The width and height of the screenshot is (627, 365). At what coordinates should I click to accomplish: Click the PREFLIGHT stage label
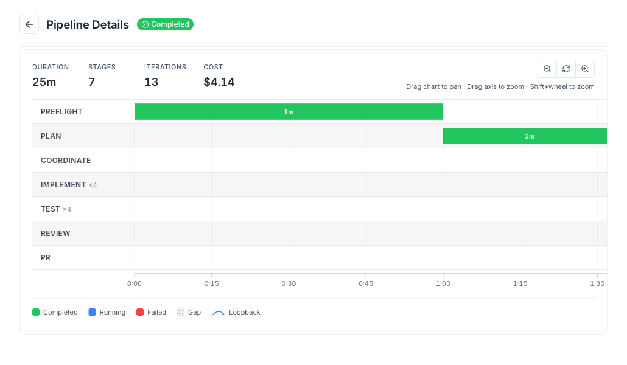[x=61, y=112]
